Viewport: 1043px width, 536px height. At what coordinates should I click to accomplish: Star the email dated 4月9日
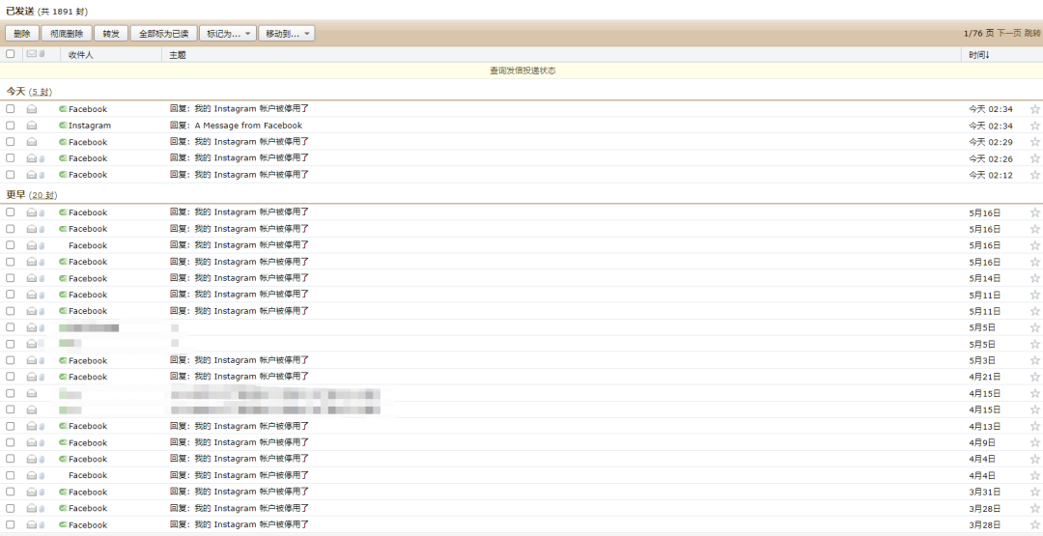(x=1035, y=443)
